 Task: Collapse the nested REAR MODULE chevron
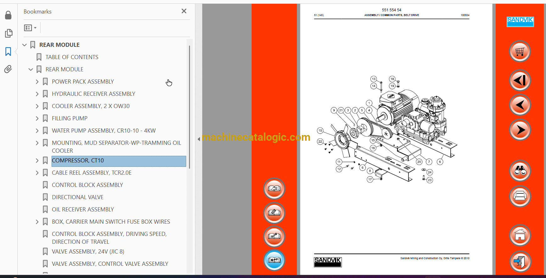coord(31,69)
